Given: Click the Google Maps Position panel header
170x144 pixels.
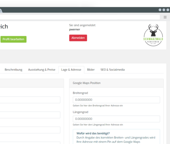Looking at the screenshot, I should pos(116,83).
